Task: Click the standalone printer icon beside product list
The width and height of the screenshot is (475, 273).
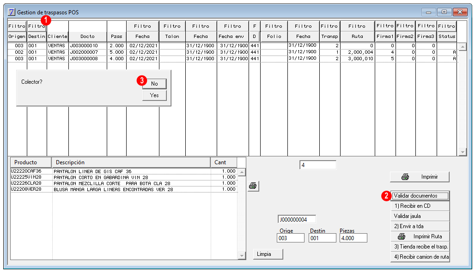Action: pyautogui.click(x=253, y=186)
